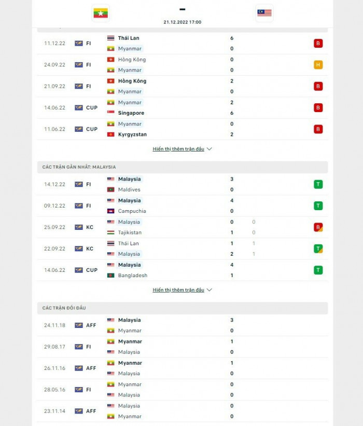363x426 pixels.
Task: Click the Singapore flag icon
Action: [x=110, y=113]
